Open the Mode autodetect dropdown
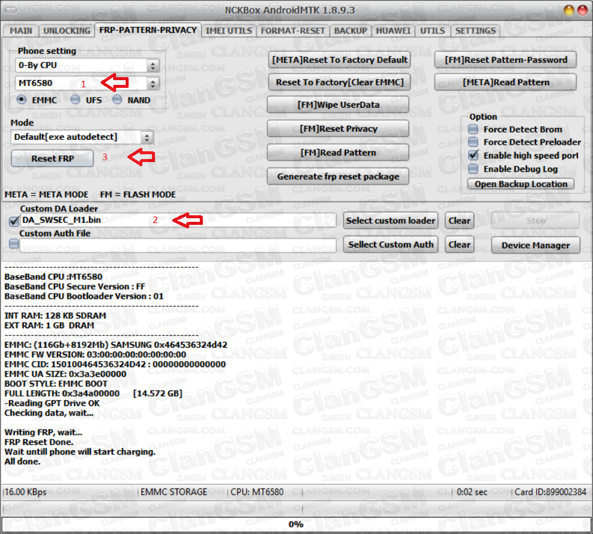 (148, 137)
